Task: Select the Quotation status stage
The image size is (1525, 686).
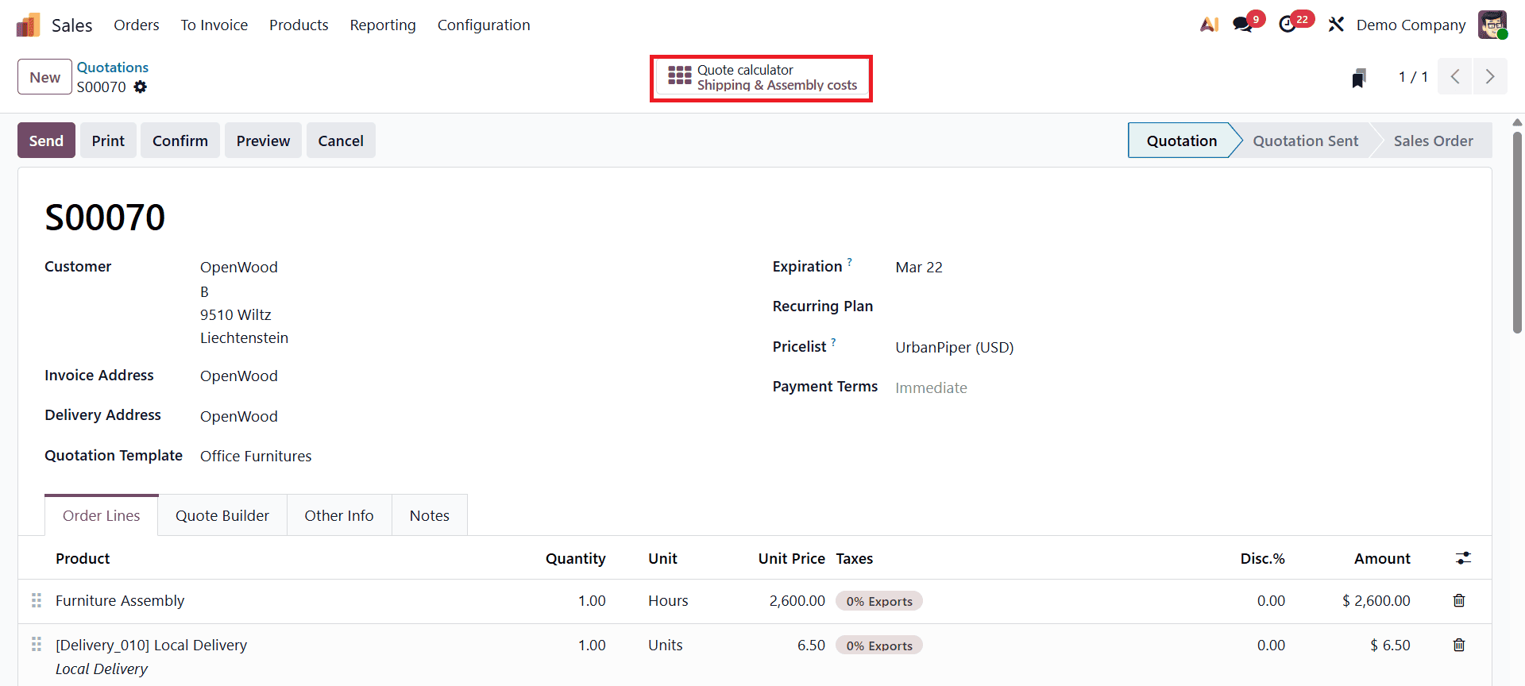Action: pos(1181,141)
